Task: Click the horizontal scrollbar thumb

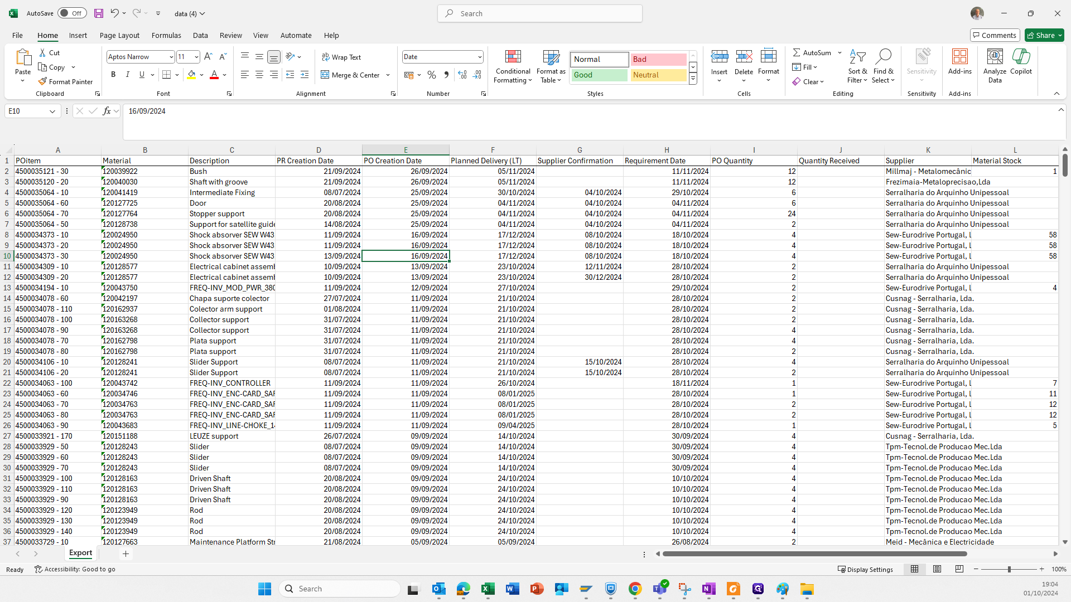Action: pyautogui.click(x=815, y=554)
